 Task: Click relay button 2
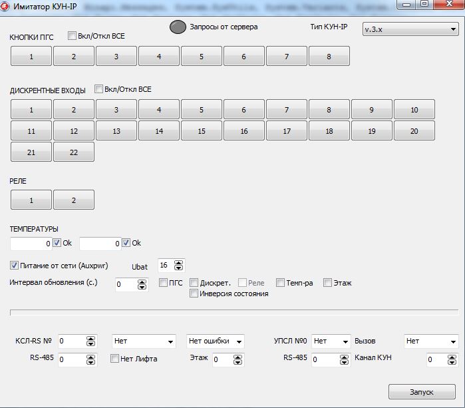point(74,200)
